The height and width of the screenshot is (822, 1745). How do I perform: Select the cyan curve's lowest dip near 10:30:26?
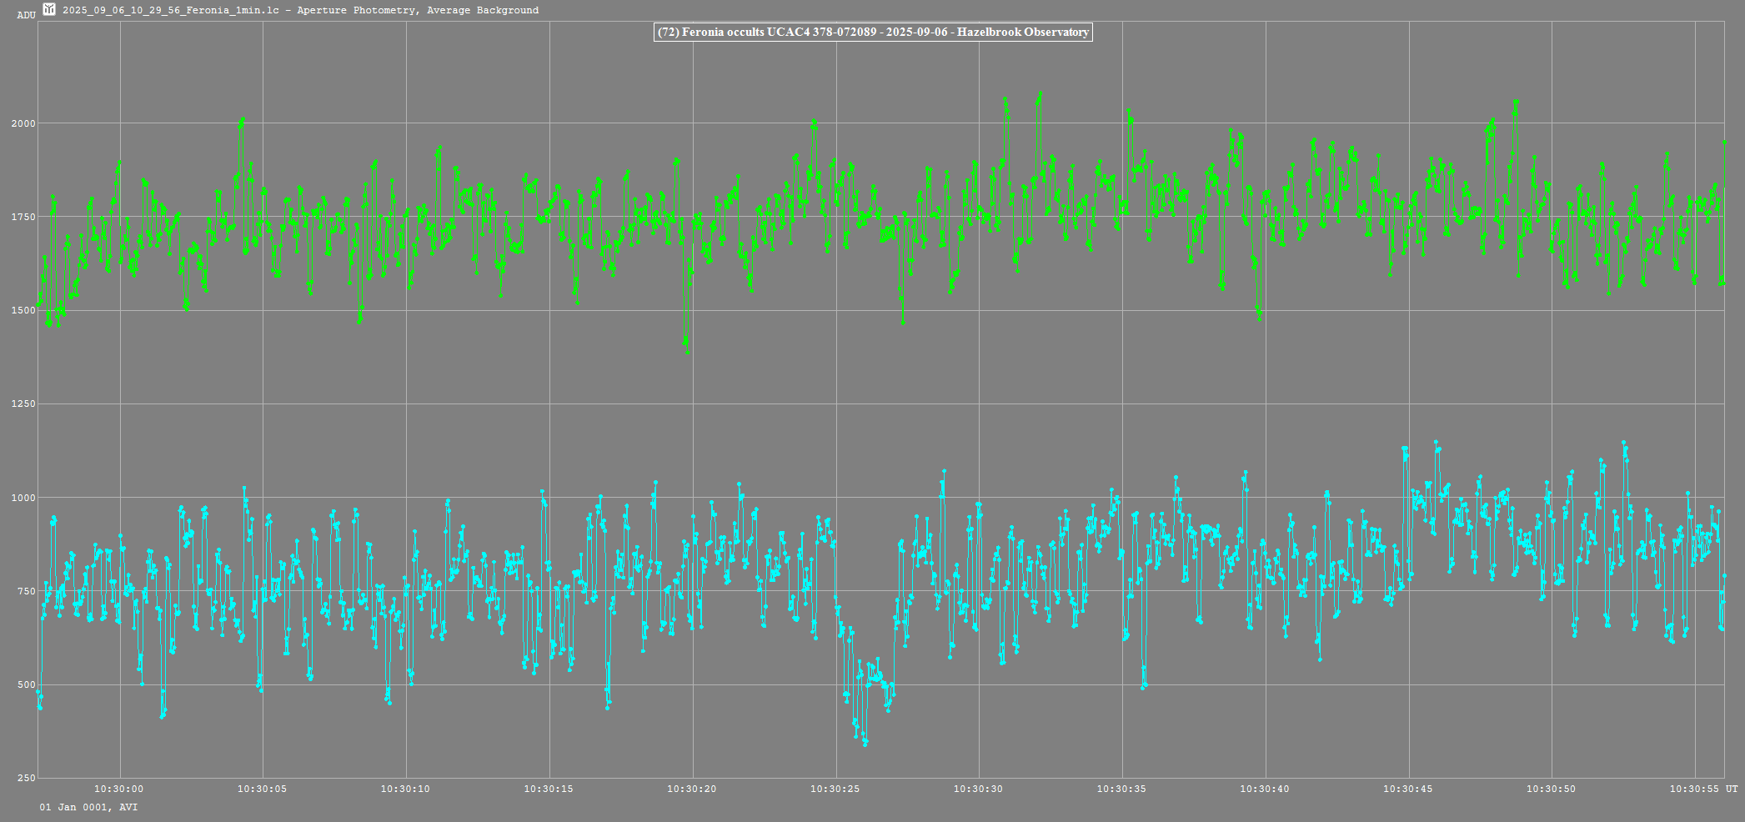coord(865,743)
